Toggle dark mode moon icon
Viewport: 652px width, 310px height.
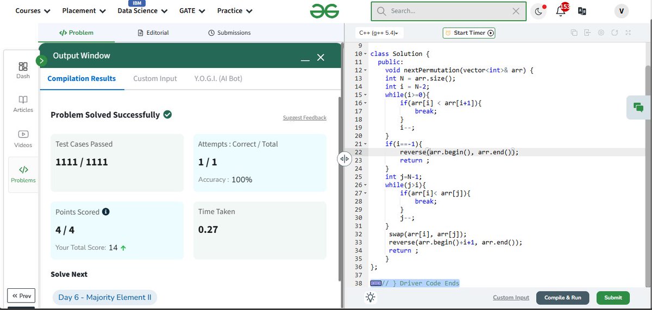pos(538,11)
